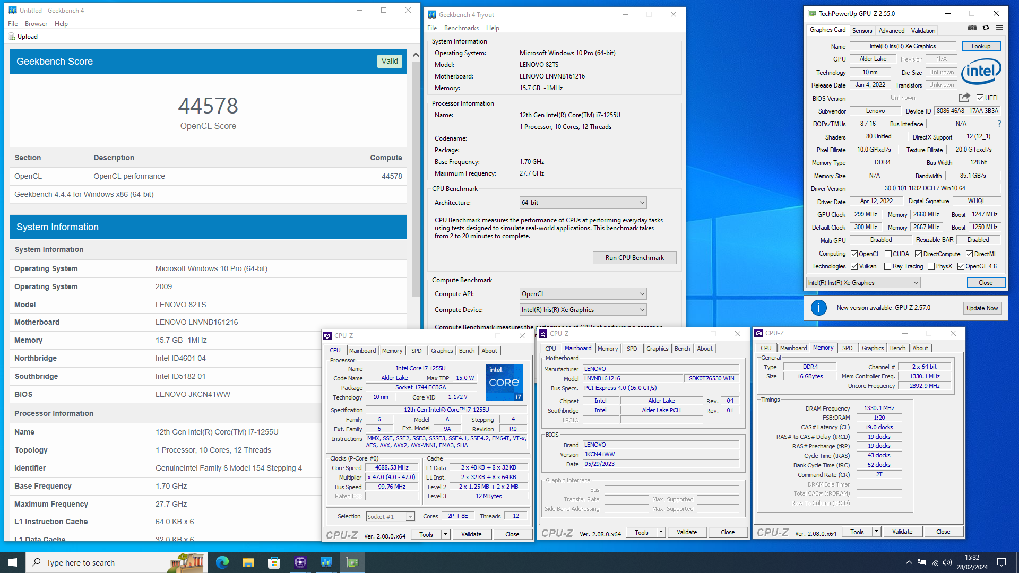The image size is (1019, 573).
Task: Click the BIOS share/export icon in GPU-Z
Action: tap(964, 98)
